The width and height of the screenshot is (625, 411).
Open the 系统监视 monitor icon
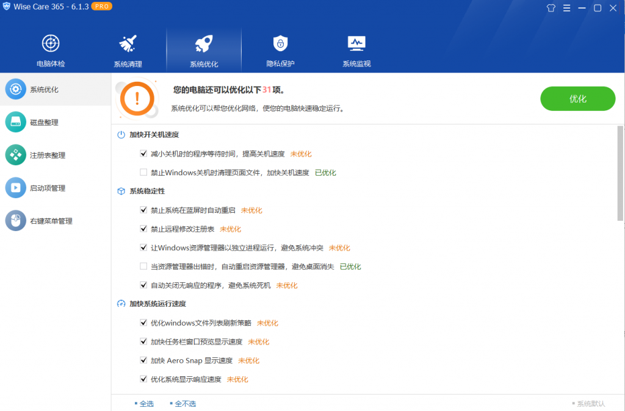point(356,43)
